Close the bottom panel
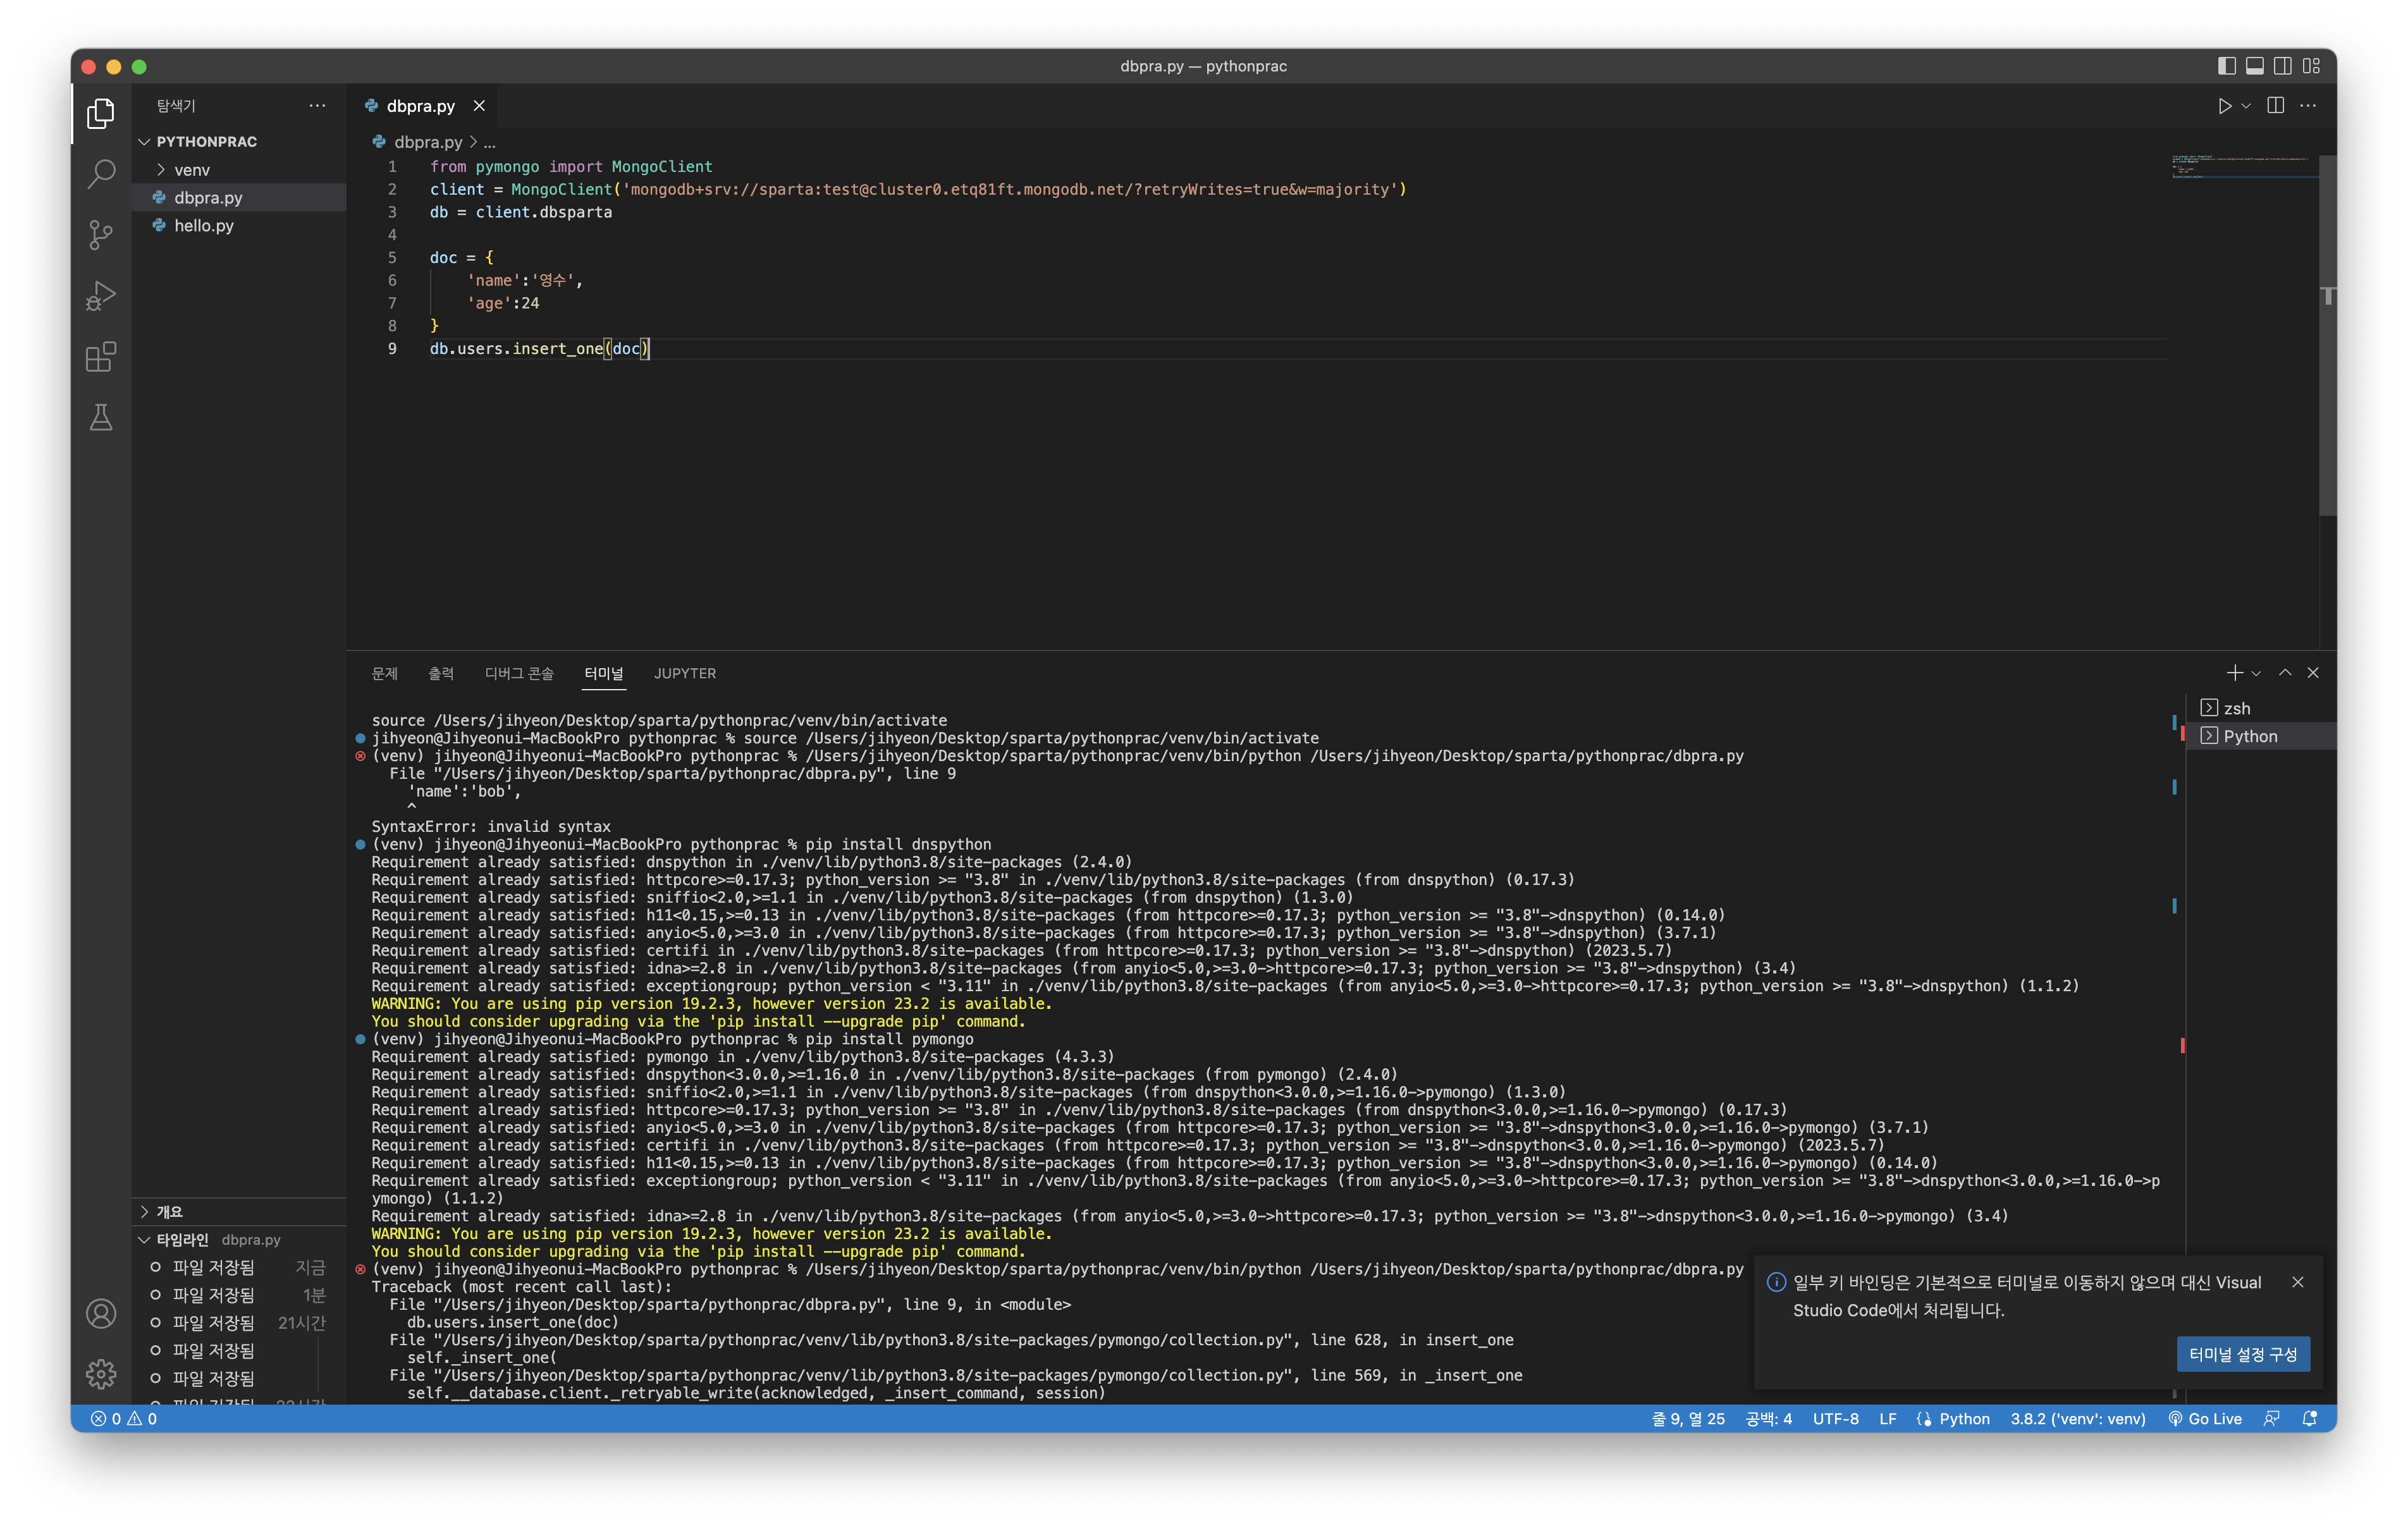2408x1526 pixels. pos(2313,674)
